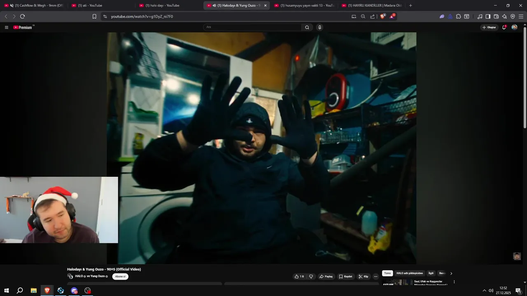
Task: Open the Brave VPN shield icon
Action: pos(513,16)
